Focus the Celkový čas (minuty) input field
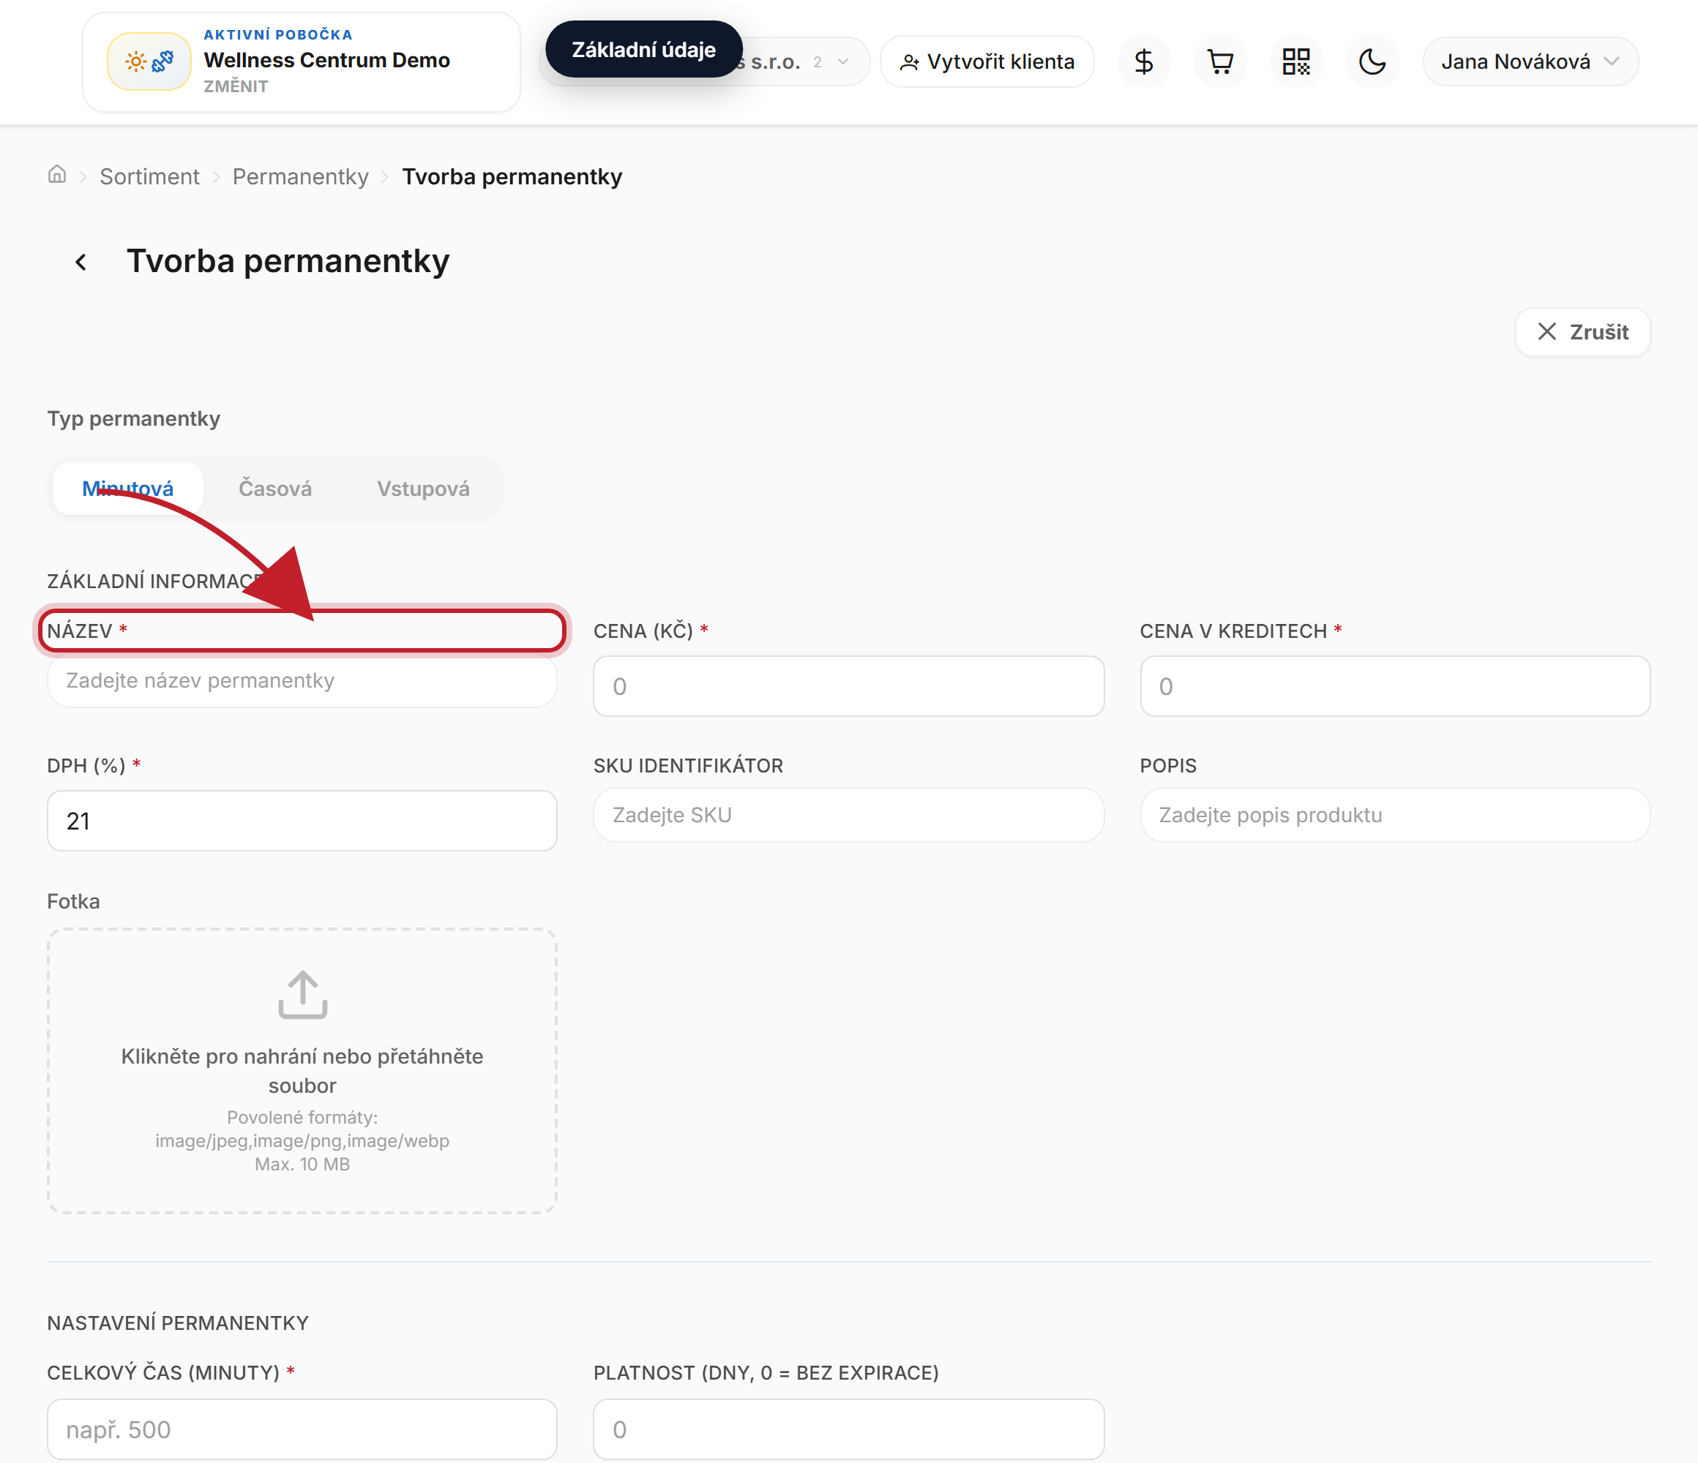1698x1463 pixels. (302, 1429)
